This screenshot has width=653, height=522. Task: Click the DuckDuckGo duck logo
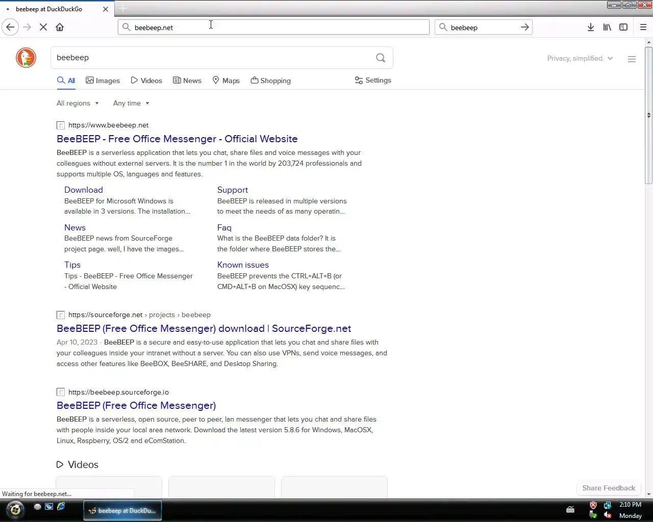26,58
